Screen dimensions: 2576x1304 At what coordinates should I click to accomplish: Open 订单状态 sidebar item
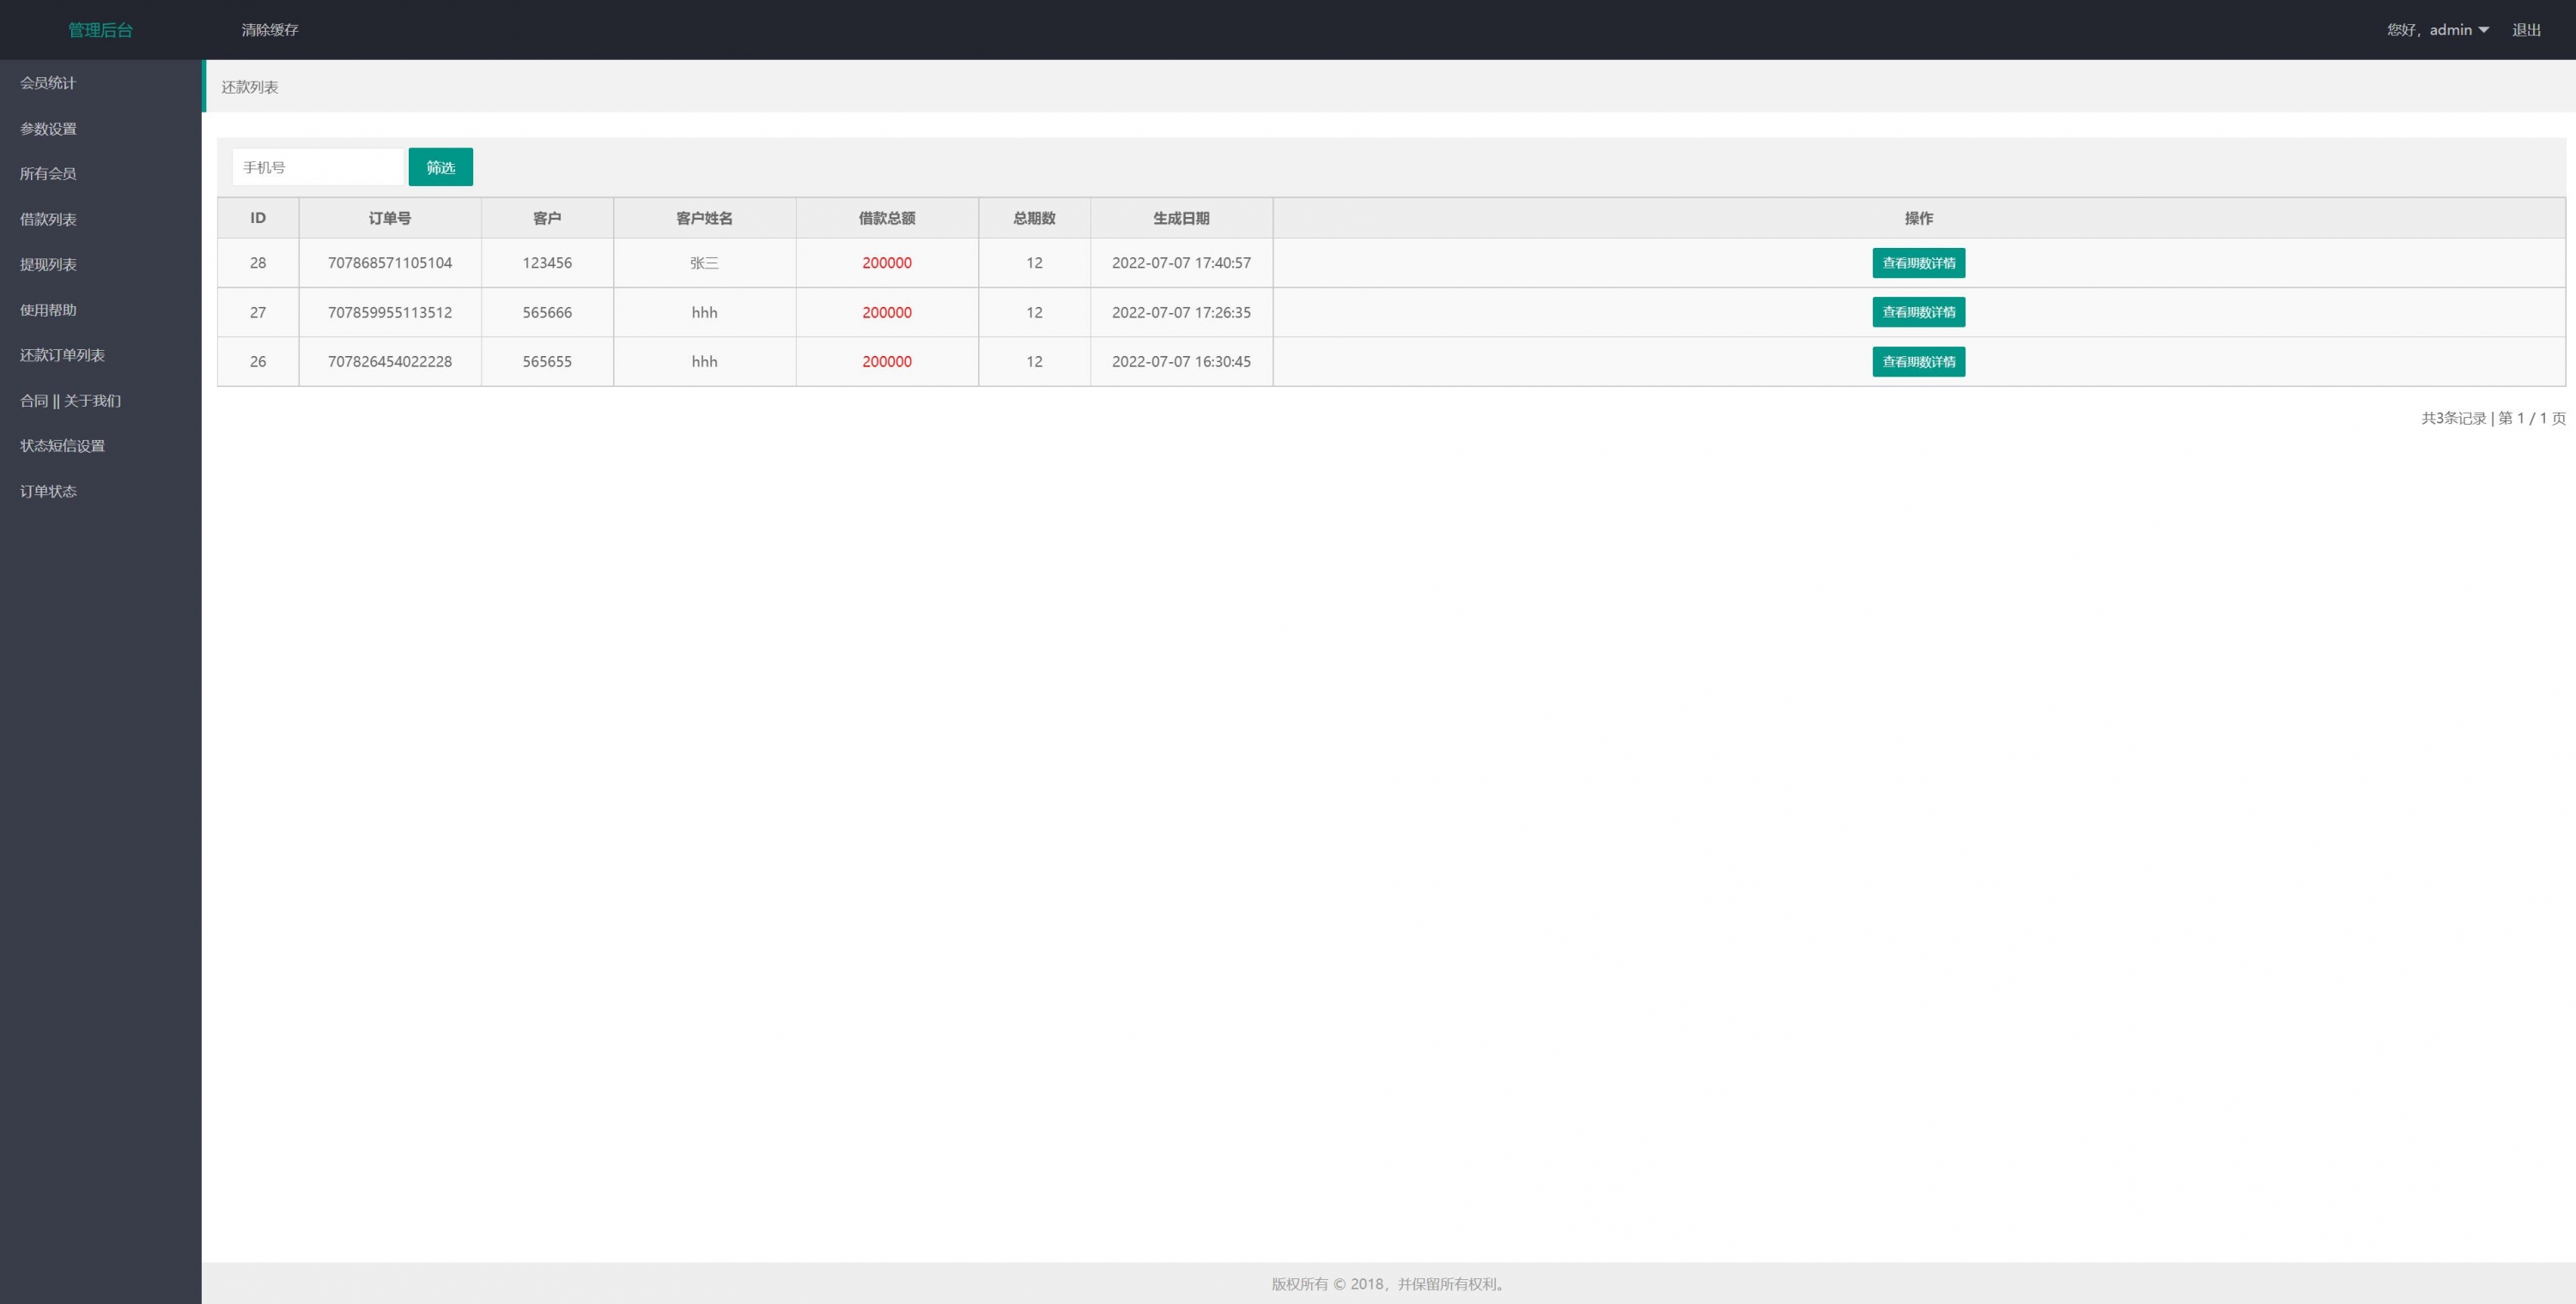(x=48, y=492)
